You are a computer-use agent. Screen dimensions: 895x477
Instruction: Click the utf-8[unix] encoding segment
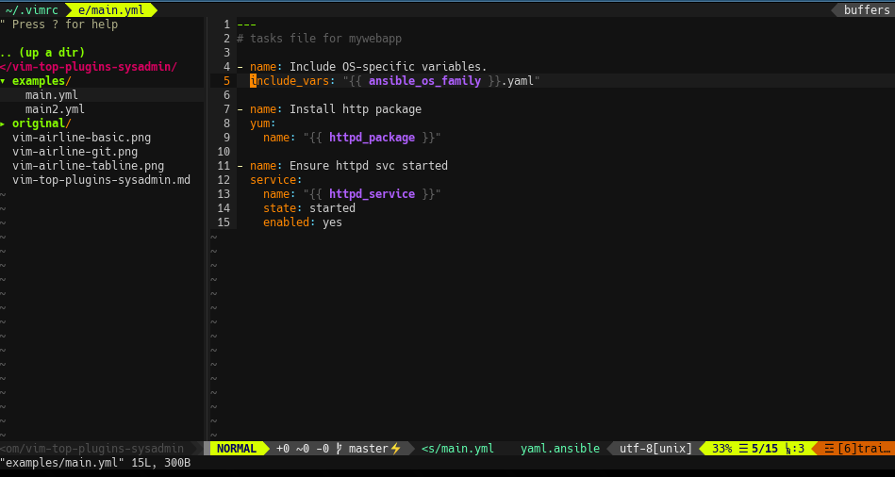[655, 449]
